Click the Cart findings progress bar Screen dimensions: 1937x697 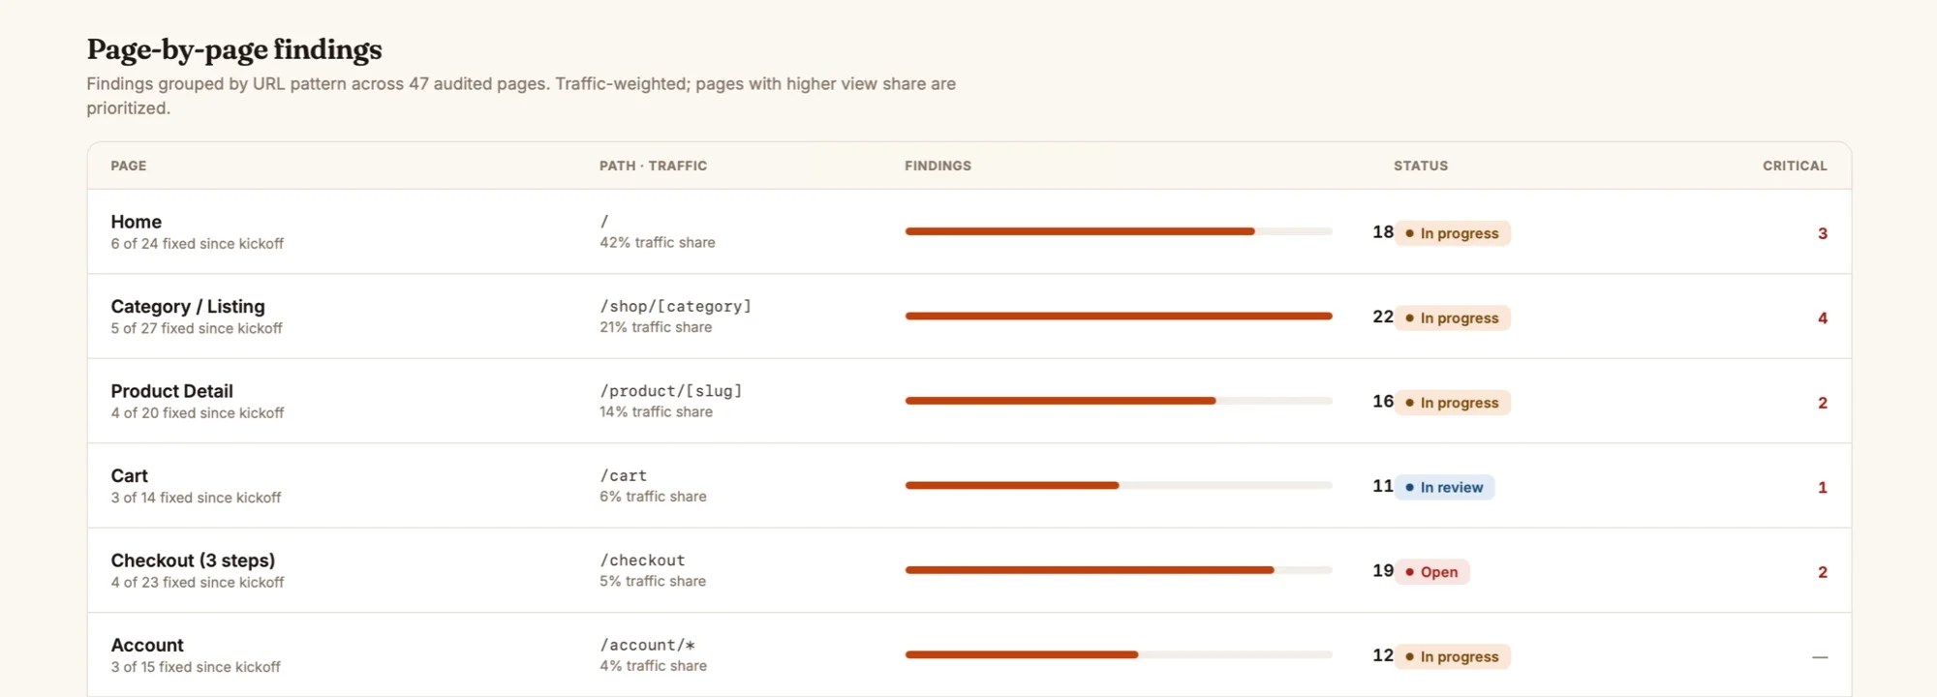[1119, 485]
